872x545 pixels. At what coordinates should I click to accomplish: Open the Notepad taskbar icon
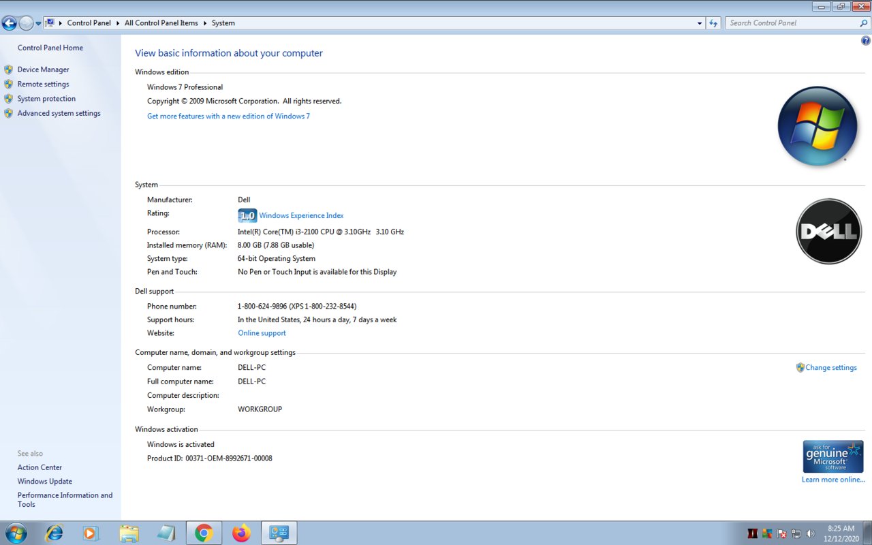coord(166,533)
